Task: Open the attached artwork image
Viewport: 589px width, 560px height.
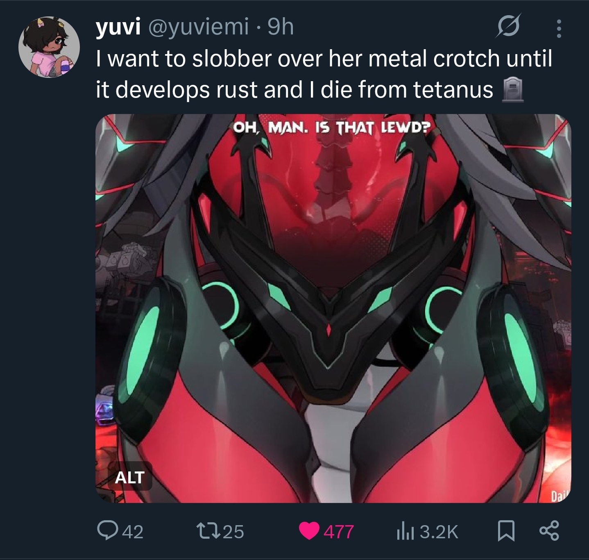Action: click(x=333, y=308)
